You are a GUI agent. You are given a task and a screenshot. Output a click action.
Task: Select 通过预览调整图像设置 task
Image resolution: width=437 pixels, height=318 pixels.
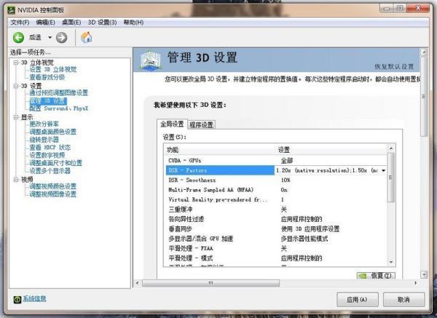tap(58, 92)
